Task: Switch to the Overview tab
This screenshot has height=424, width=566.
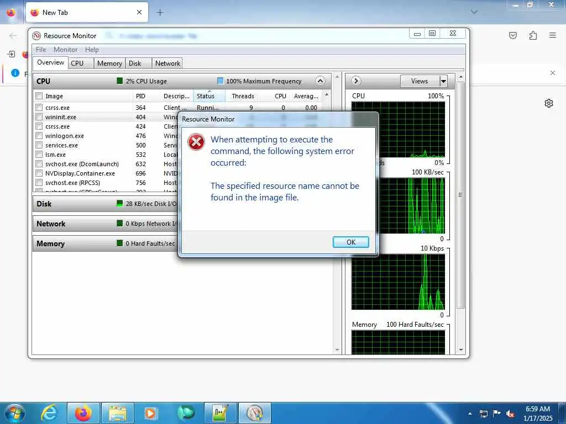Action: click(x=50, y=62)
